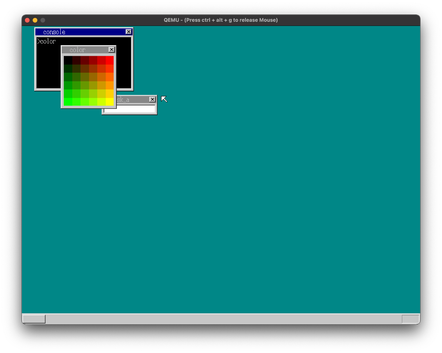Image resolution: width=442 pixels, height=353 pixels.
Task: Click the blank button at taskbar's left end
Action: coord(34,319)
